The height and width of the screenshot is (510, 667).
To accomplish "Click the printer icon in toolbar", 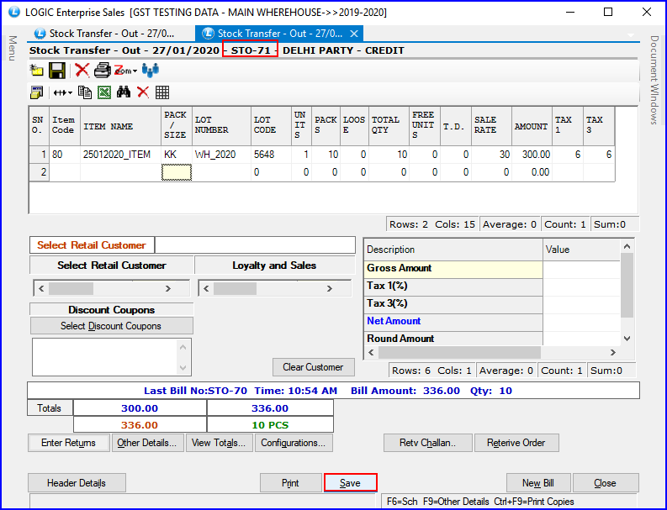I will [x=102, y=71].
